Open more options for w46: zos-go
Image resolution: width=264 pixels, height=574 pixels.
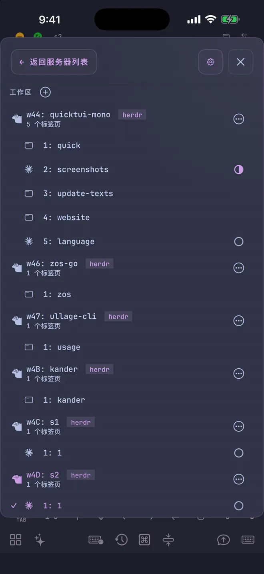click(239, 268)
